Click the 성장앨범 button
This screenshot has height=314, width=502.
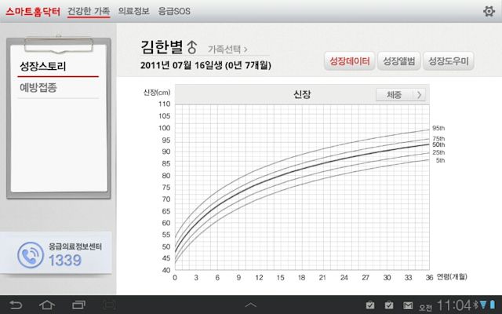tap(399, 61)
